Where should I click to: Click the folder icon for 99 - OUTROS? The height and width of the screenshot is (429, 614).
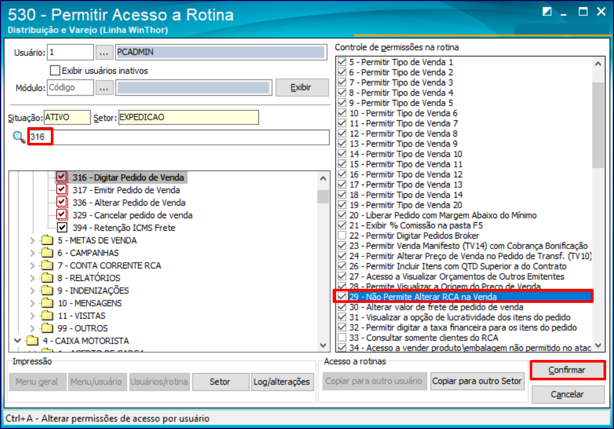point(47,328)
